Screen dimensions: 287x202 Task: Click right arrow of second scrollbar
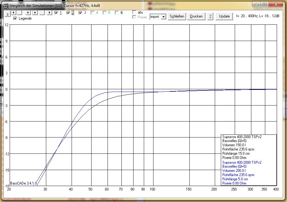click(50, 13)
